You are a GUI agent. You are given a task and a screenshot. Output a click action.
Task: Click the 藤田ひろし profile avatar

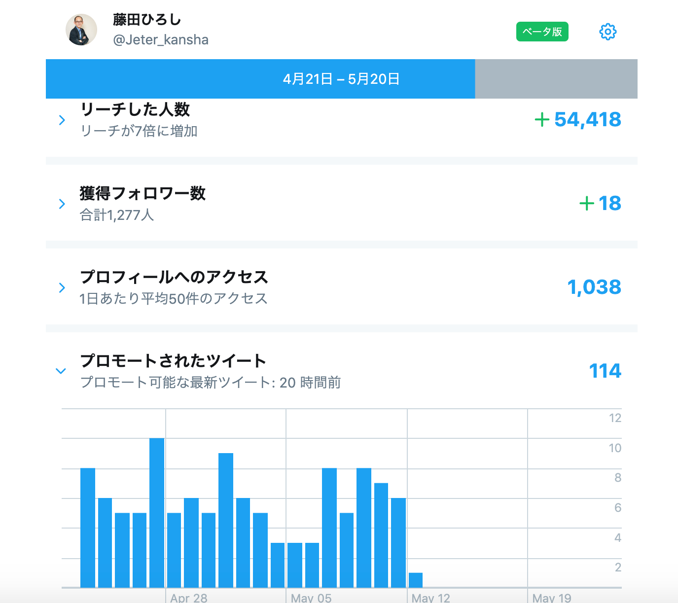pyautogui.click(x=81, y=30)
